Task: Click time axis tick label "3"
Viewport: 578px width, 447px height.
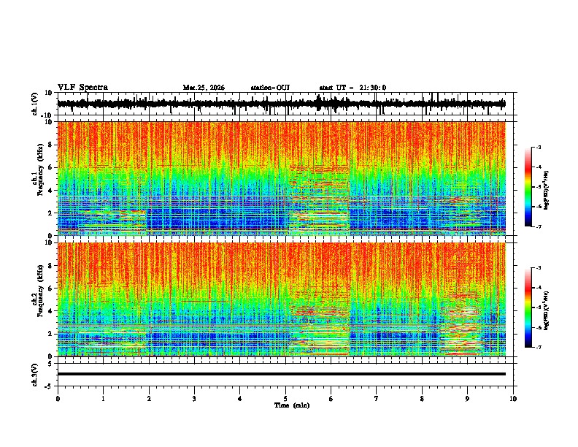Action: pyautogui.click(x=194, y=398)
